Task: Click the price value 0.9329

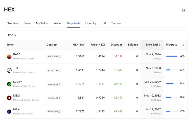Action: (100, 98)
